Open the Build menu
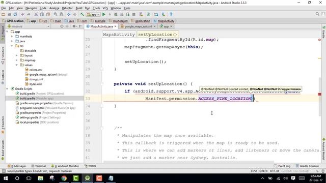 click(x=79, y=8)
